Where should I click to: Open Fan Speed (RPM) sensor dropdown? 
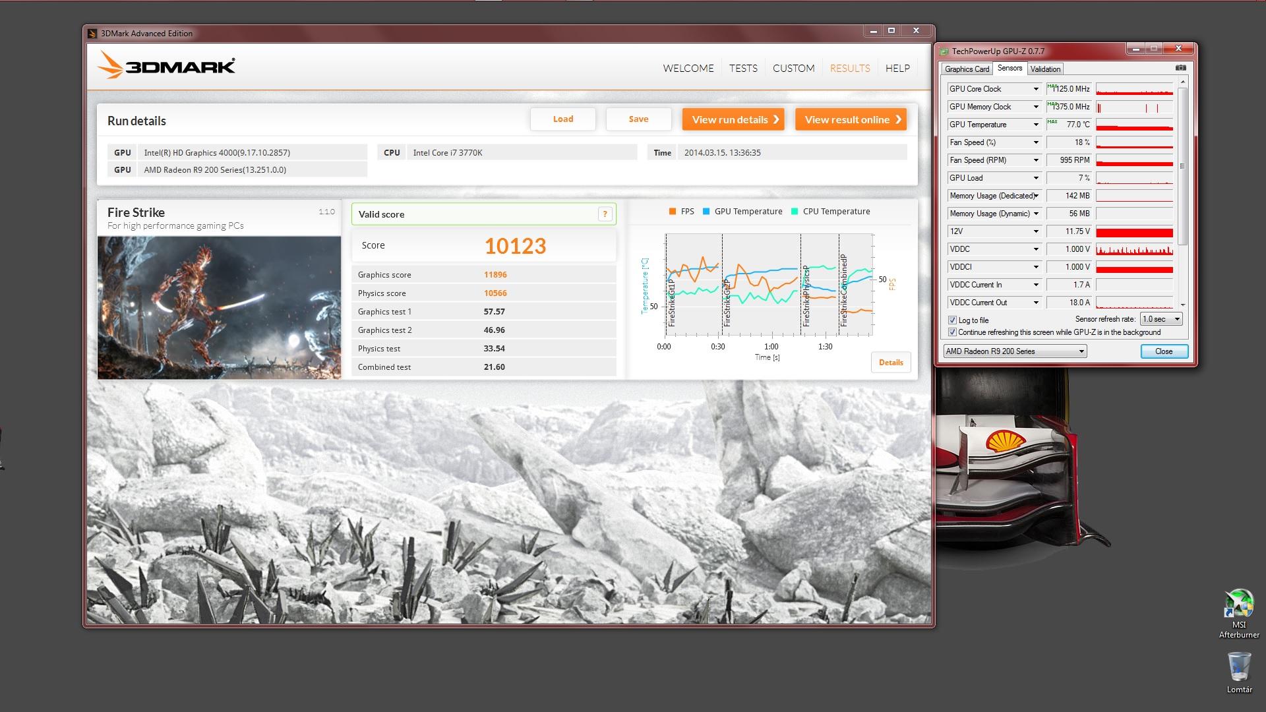coord(1036,160)
